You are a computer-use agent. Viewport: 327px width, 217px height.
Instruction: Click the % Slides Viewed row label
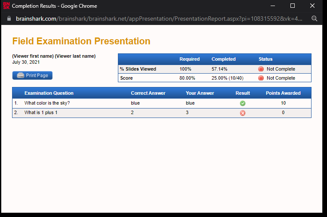138,69
